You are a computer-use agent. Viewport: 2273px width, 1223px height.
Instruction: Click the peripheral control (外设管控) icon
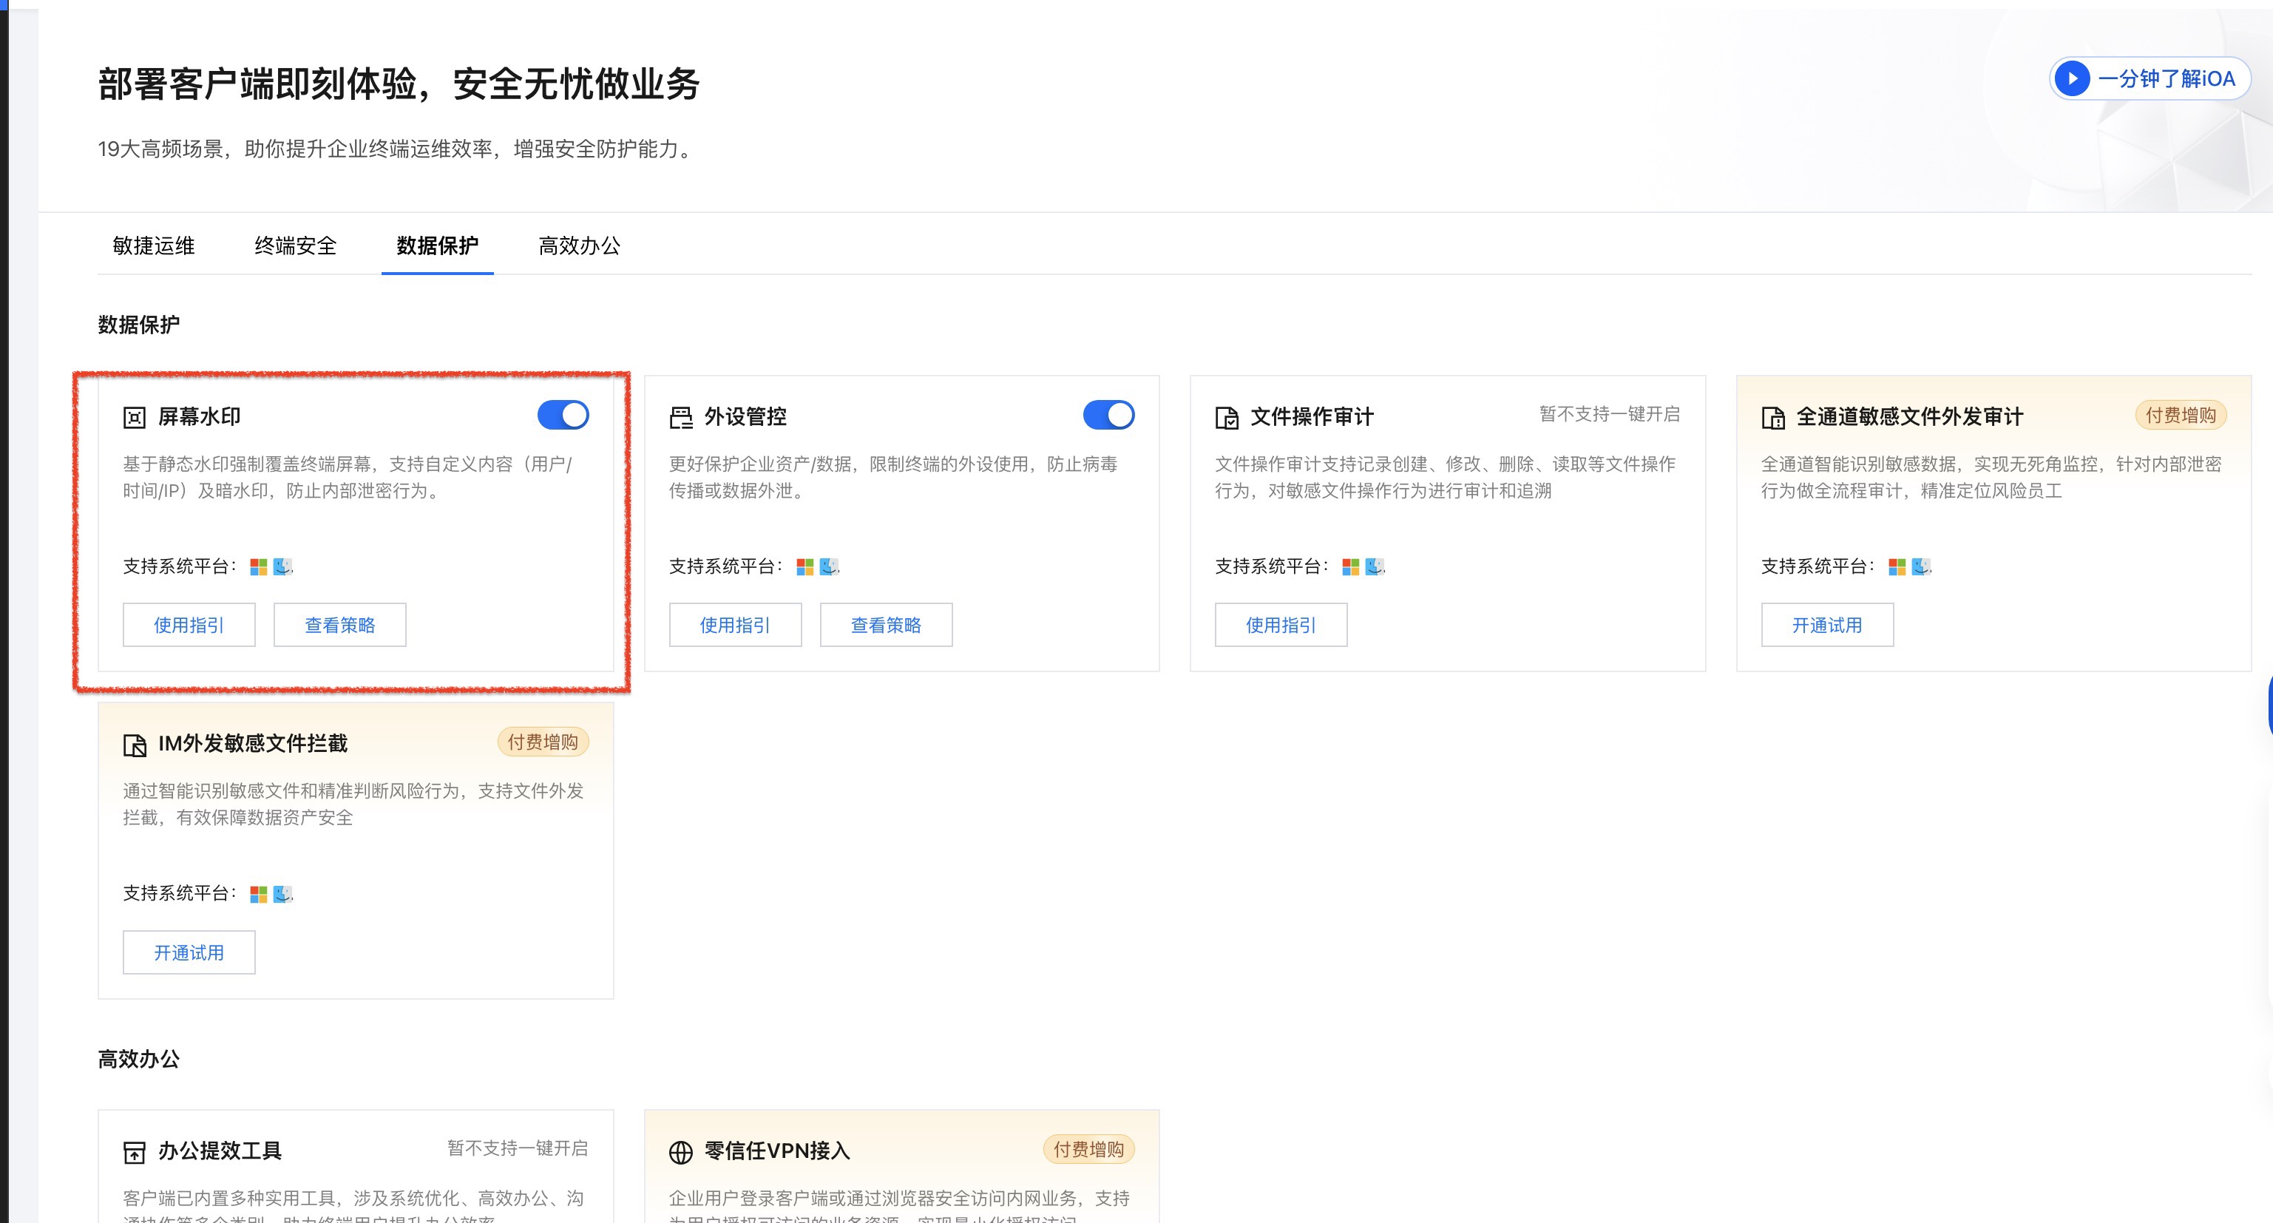680,417
